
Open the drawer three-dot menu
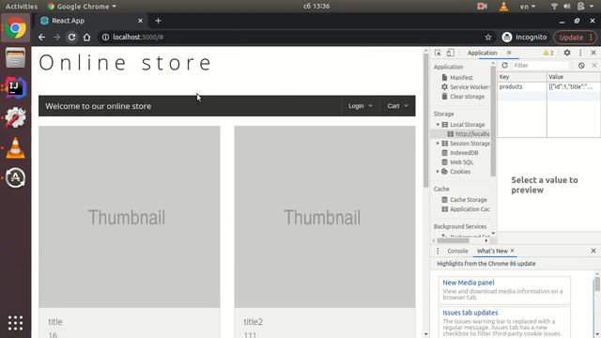point(438,251)
